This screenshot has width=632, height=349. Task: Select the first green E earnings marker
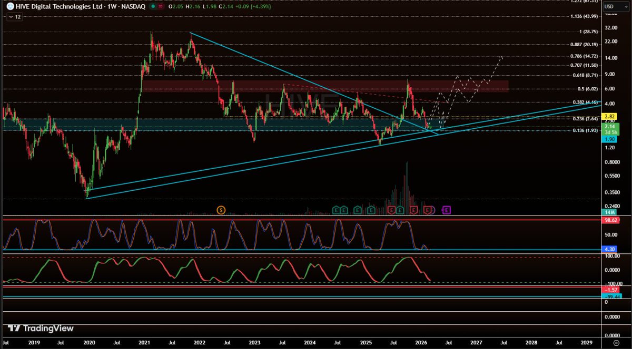point(335,210)
